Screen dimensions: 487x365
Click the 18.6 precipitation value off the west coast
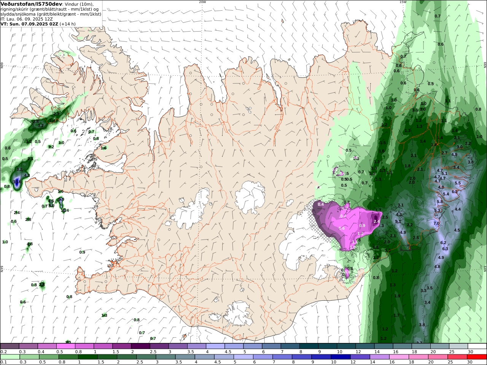pyautogui.click(x=18, y=182)
